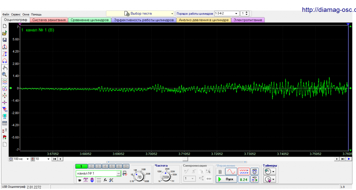Switch to Система зажигания tab
Viewport: 356px width, 190px height.
49,20
